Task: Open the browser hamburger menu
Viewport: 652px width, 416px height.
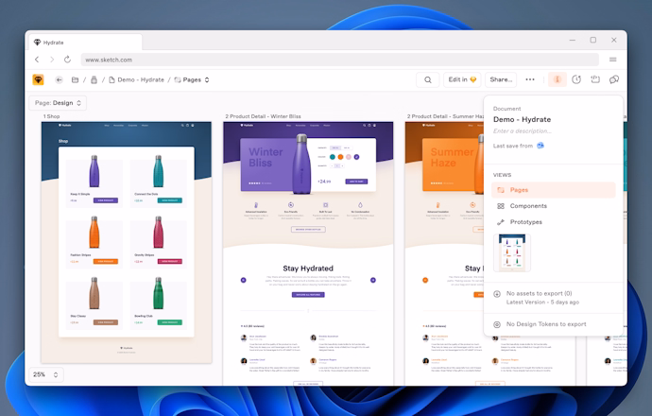Action: tap(612, 59)
